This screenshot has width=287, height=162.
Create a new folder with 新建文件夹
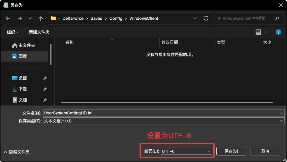click(39, 32)
